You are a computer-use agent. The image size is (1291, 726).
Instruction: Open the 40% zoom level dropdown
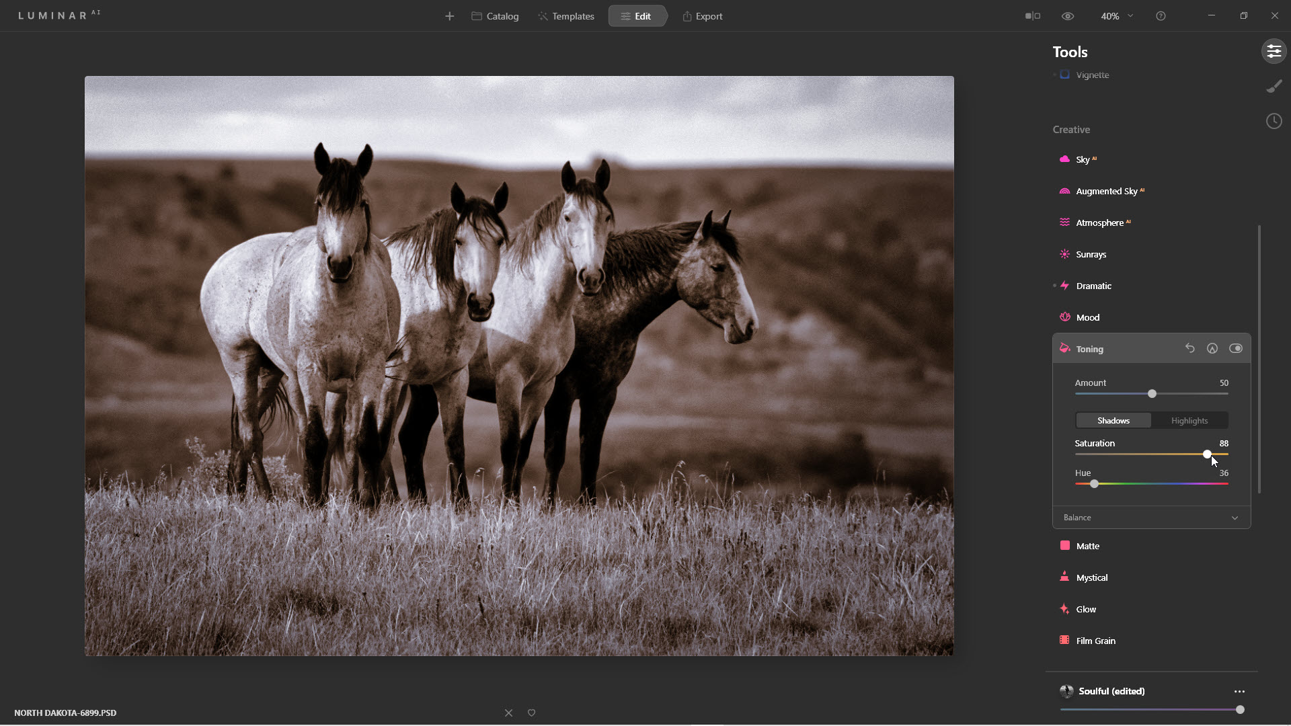pyautogui.click(x=1116, y=16)
